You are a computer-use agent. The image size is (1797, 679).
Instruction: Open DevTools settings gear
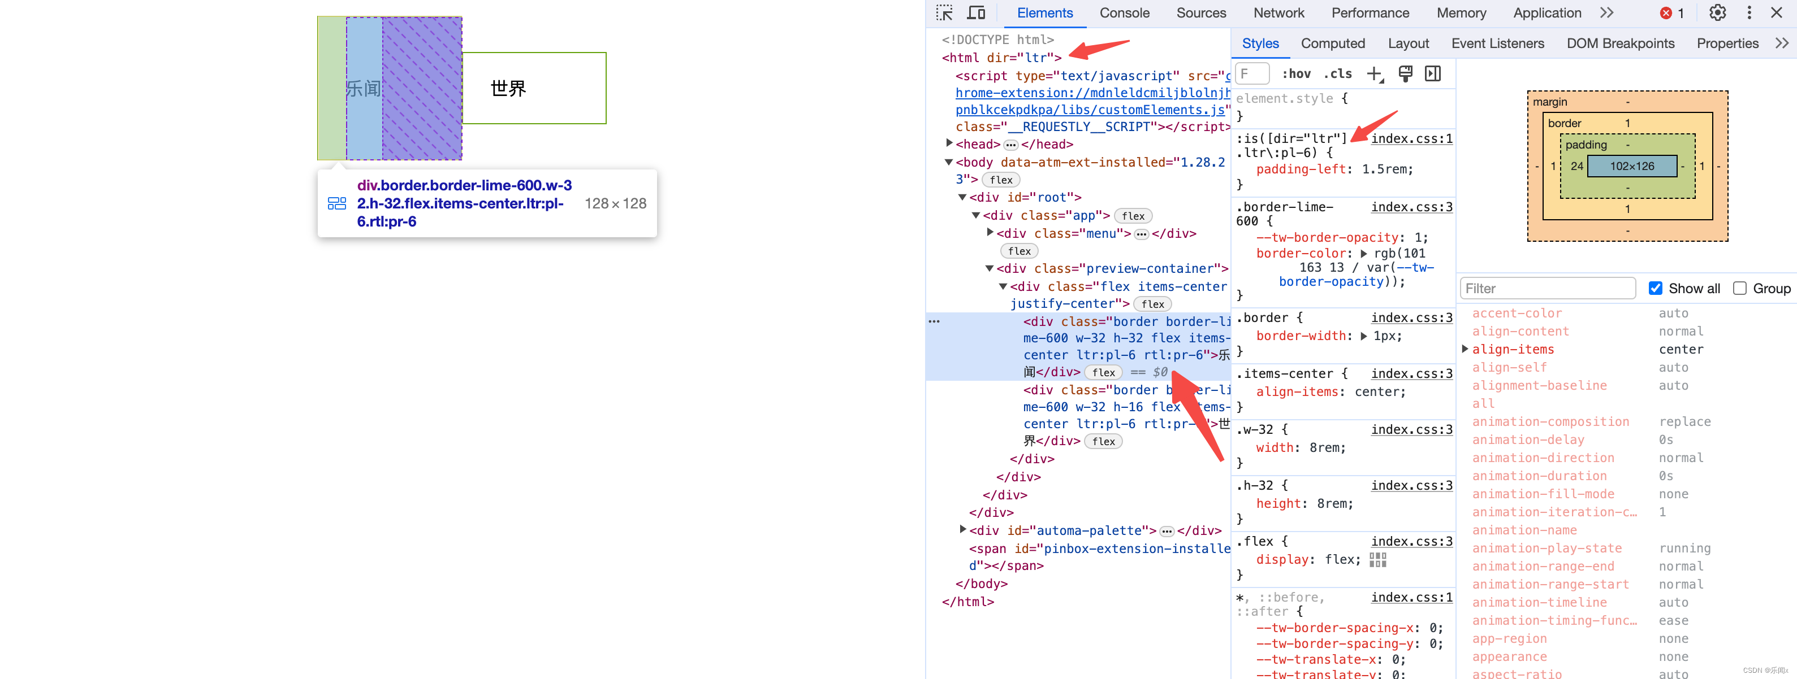click(x=1717, y=13)
